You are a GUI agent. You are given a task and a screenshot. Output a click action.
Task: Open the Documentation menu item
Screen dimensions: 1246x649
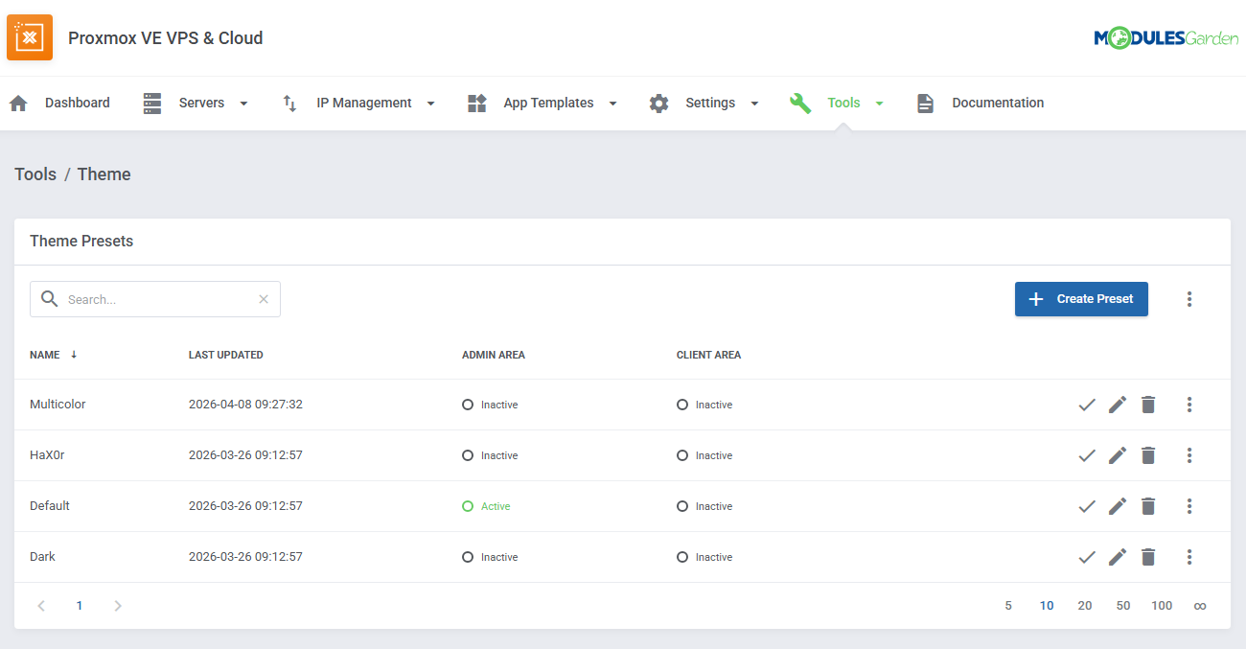click(x=981, y=103)
